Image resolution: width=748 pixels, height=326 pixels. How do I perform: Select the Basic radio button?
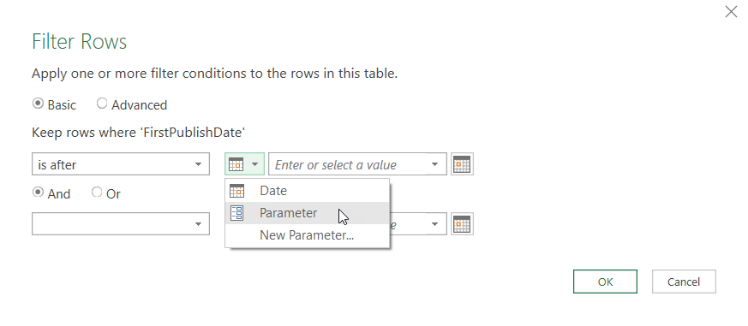pyautogui.click(x=38, y=104)
